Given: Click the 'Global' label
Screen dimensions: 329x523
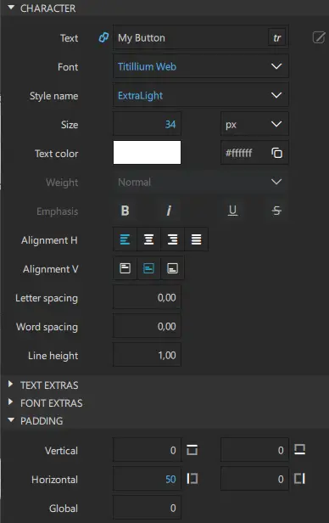Looking at the screenshot, I should pyautogui.click(x=64, y=509).
